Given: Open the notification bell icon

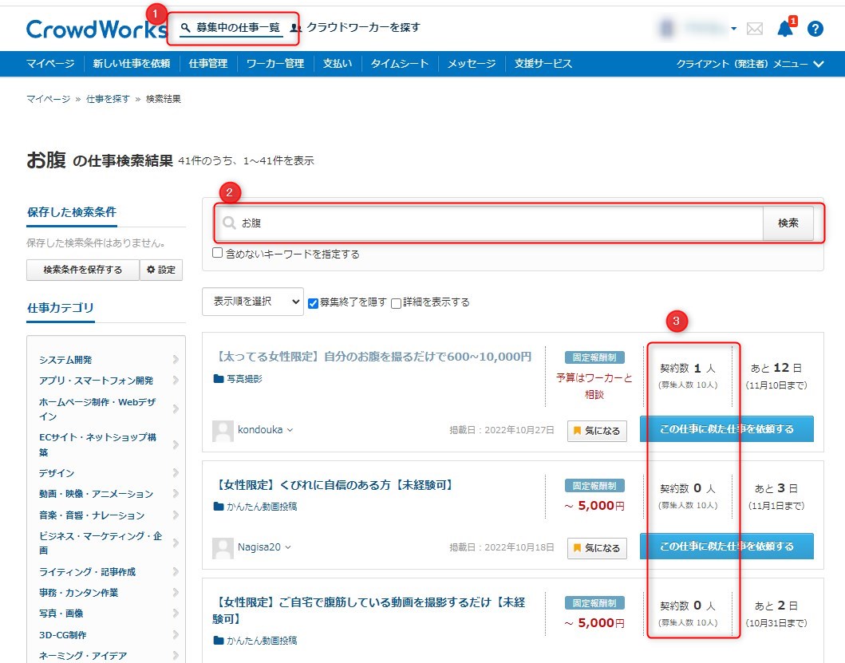Looking at the screenshot, I should tap(785, 30).
